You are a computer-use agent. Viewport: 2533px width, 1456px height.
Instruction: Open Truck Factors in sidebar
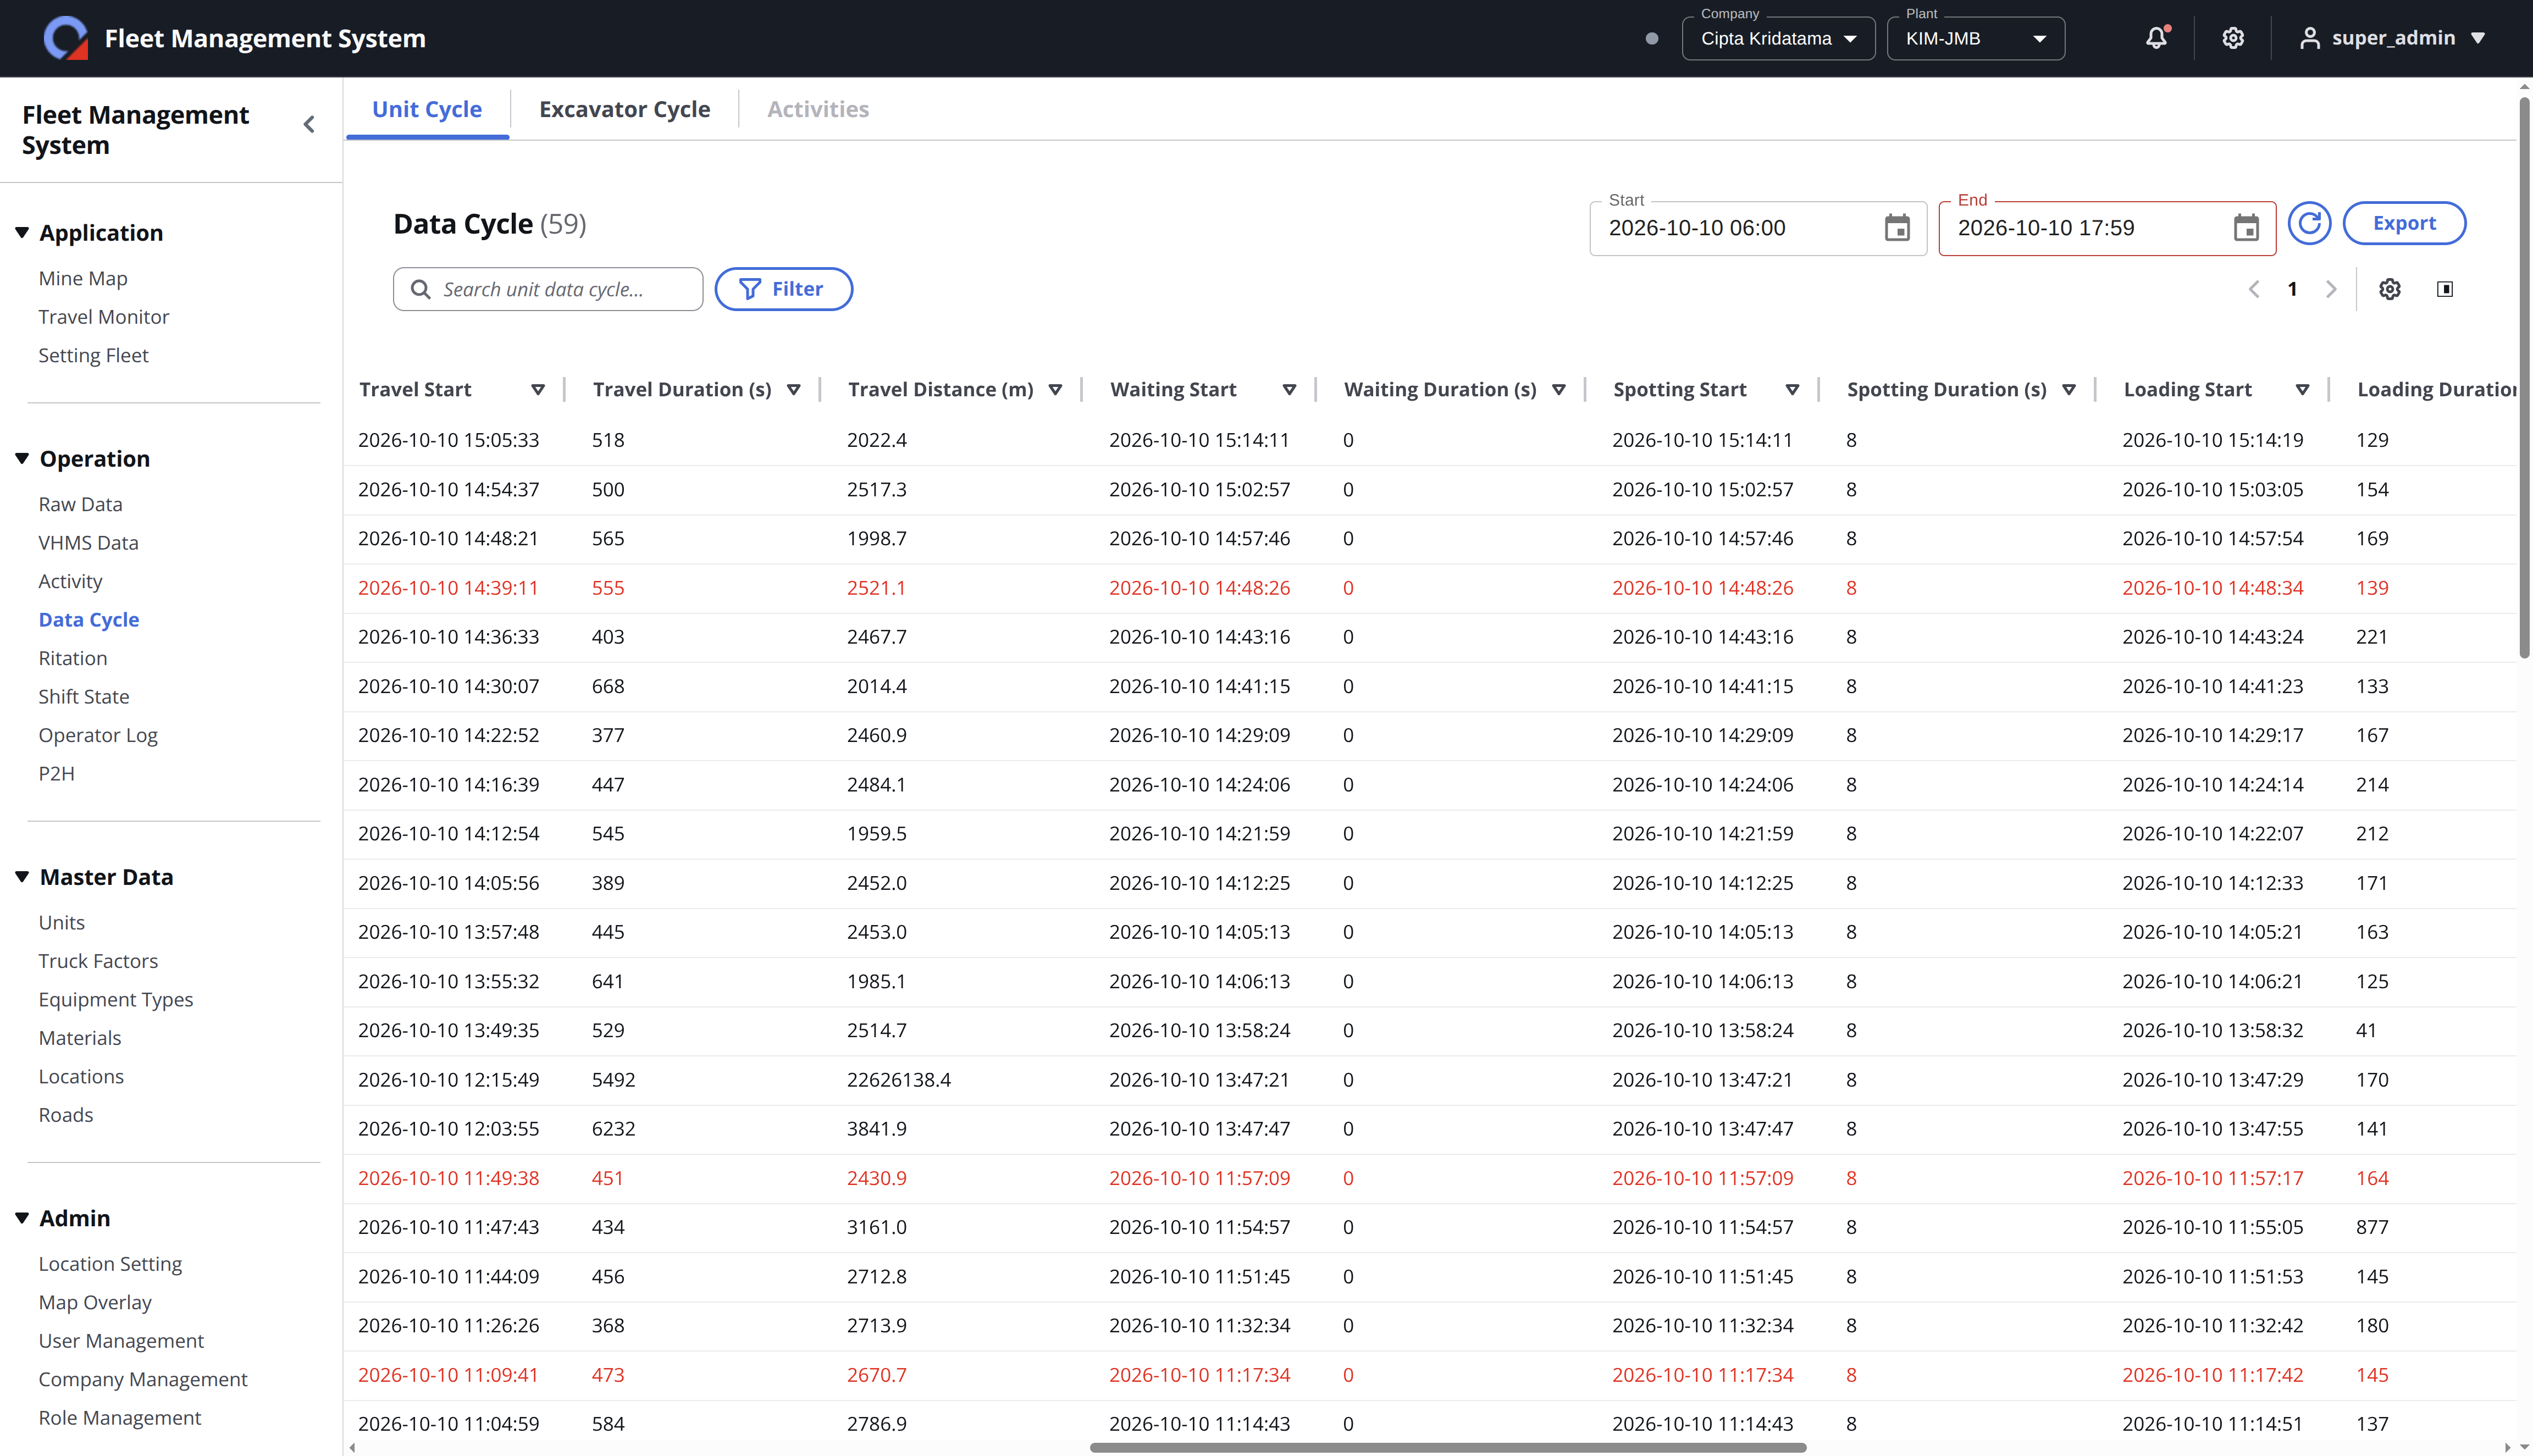pos(98,961)
